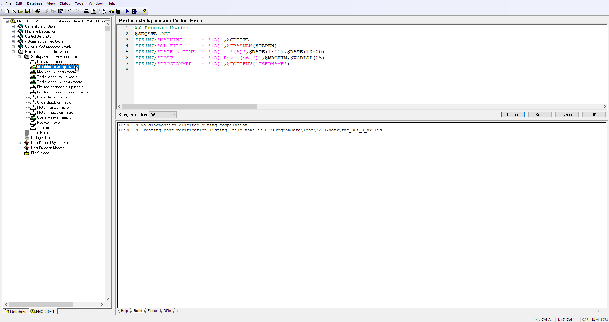
Task: Click the Print toolbar icon
Action: [x=86, y=11]
